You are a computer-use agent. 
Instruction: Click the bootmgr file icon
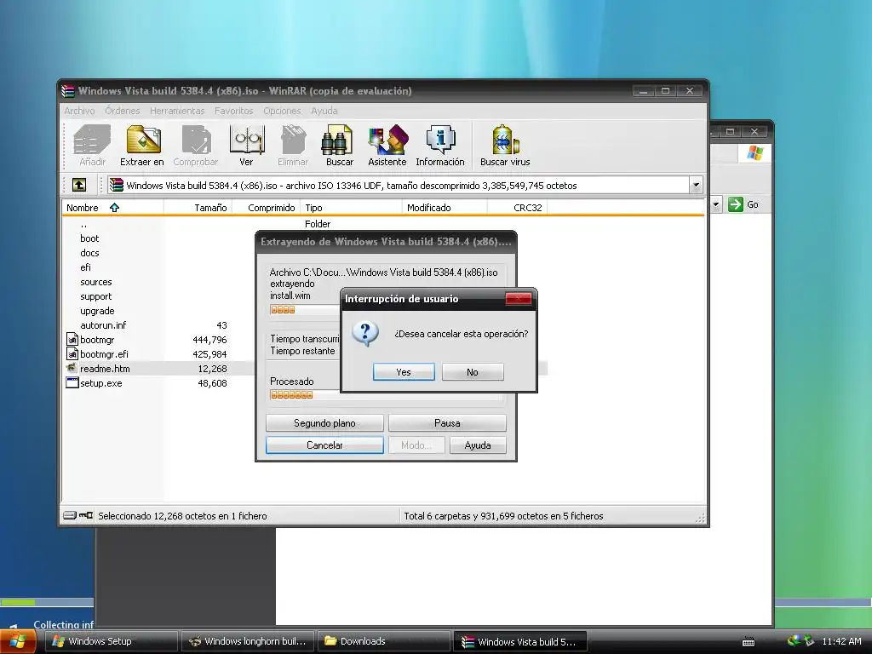tap(72, 339)
